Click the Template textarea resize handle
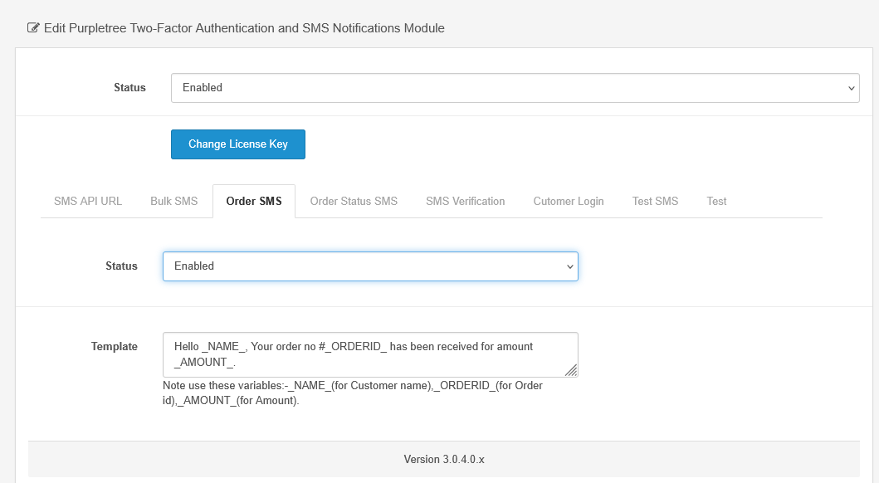The image size is (879, 483). coord(572,371)
